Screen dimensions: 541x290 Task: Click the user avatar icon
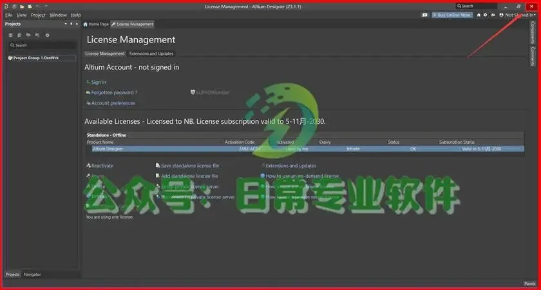501,15
